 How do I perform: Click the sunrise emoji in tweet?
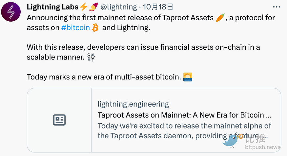coord(188,77)
